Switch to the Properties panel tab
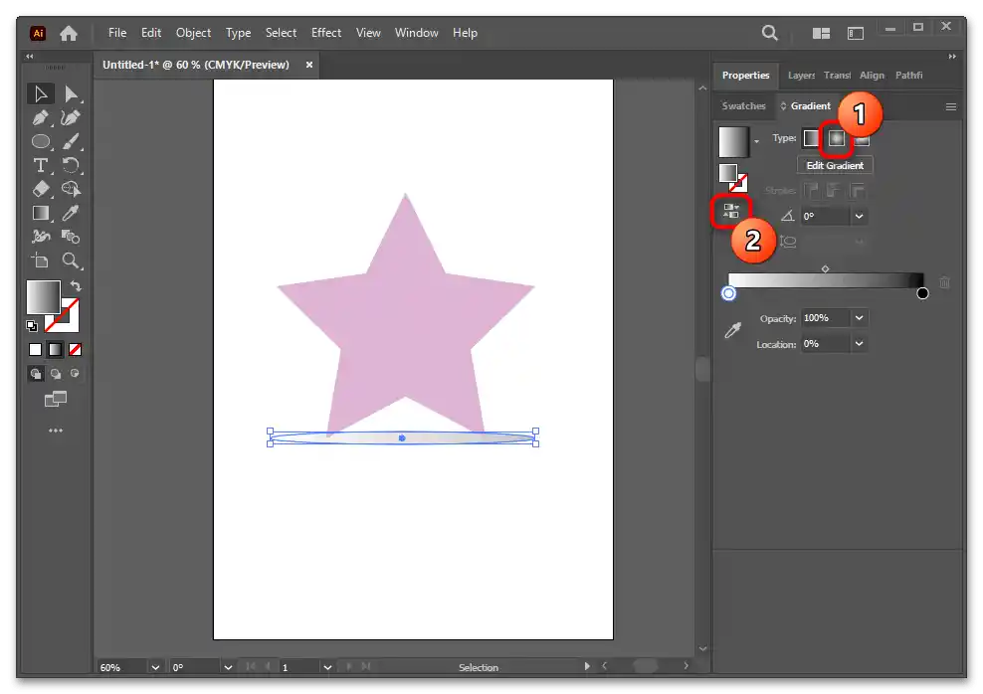Image resolution: width=983 pixels, height=694 pixels. pyautogui.click(x=745, y=76)
